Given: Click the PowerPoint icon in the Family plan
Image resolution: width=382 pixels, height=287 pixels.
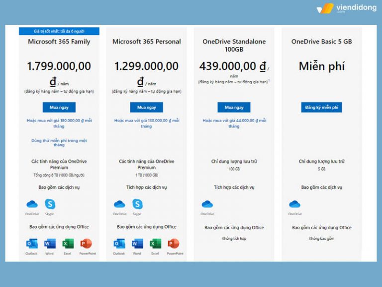Looking at the screenshot, I should [x=86, y=244].
